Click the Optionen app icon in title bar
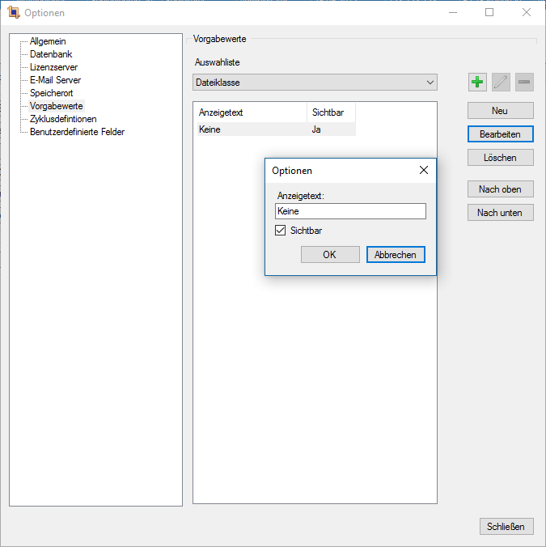This screenshot has width=546, height=547. coord(13,13)
